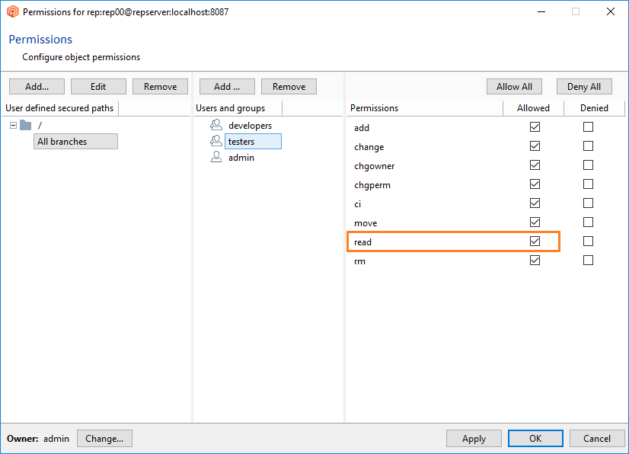Viewport: 629px width, 454px height.
Task: Toggle Allowed checkbox for move permission
Action: [535, 222]
